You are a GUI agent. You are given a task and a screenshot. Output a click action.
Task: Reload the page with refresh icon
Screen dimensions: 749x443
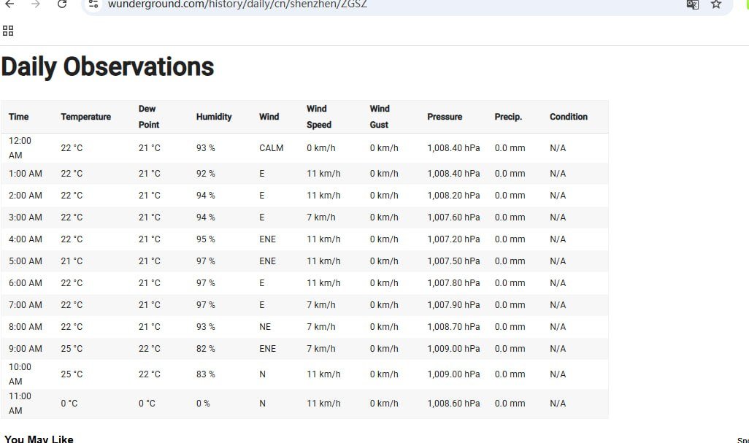click(x=61, y=4)
